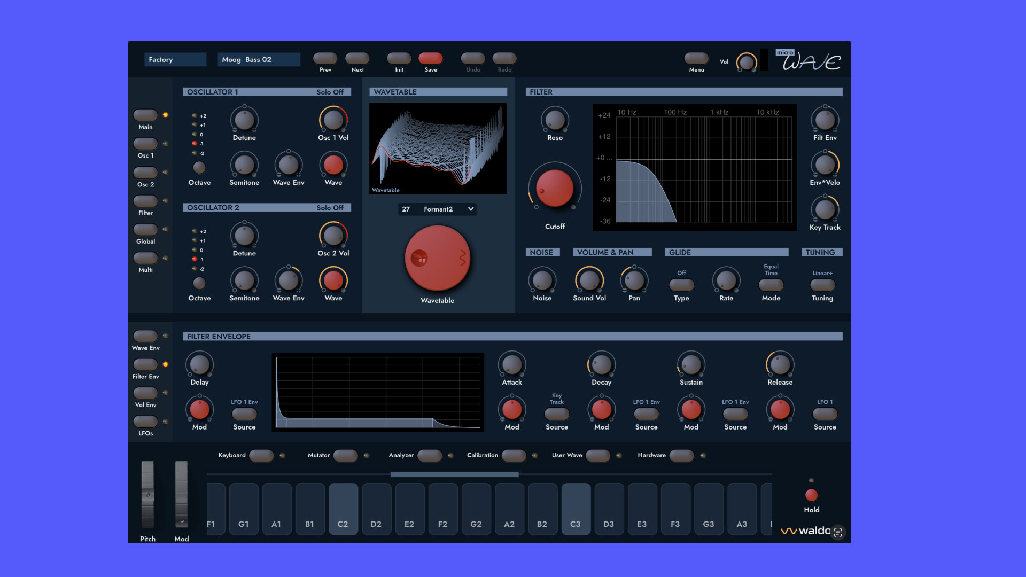Click the Undo button
The image size is (1026, 577).
pos(473,58)
